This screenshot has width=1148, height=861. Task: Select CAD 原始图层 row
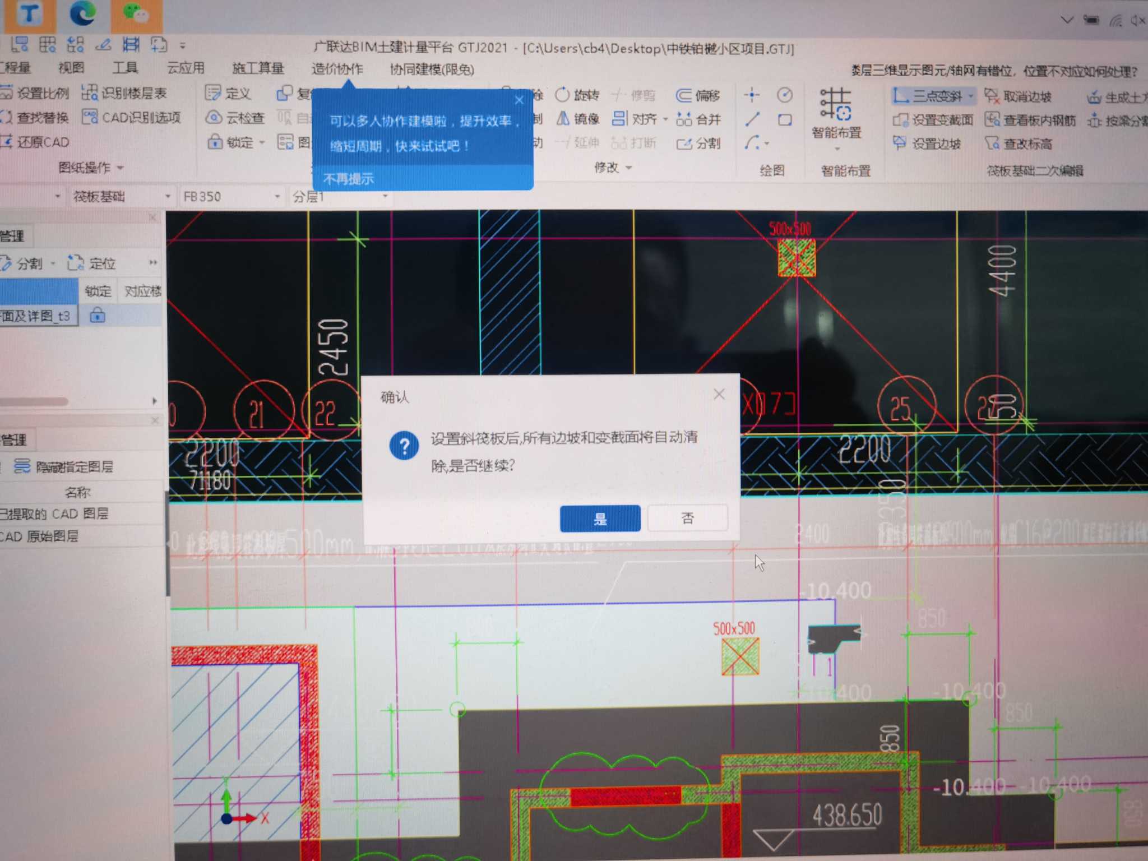(82, 536)
